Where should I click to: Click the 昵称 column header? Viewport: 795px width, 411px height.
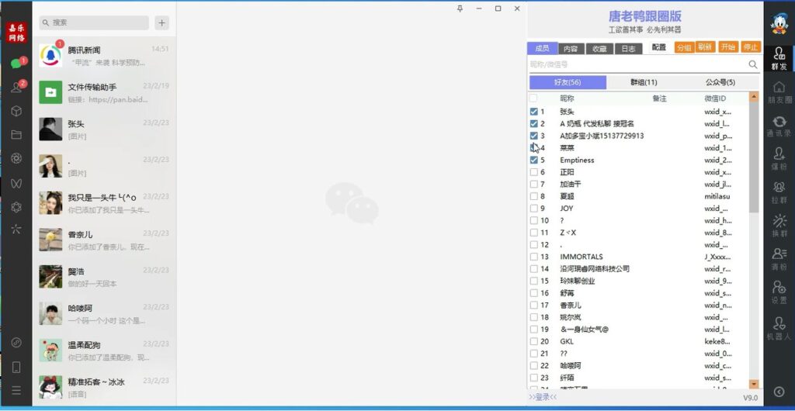point(567,98)
